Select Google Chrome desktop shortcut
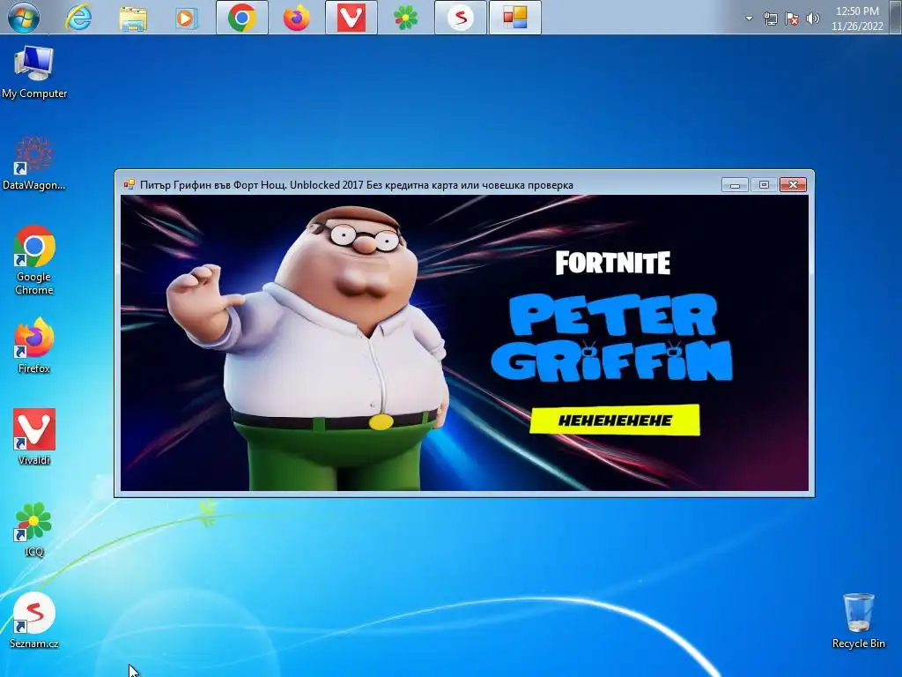 pos(34,260)
